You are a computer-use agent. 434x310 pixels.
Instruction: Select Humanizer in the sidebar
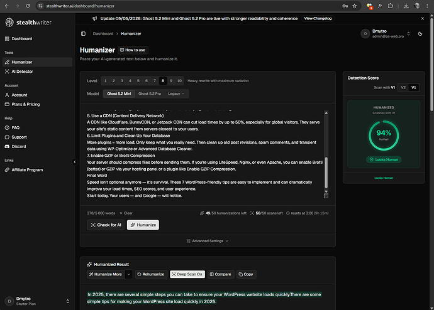click(37, 62)
